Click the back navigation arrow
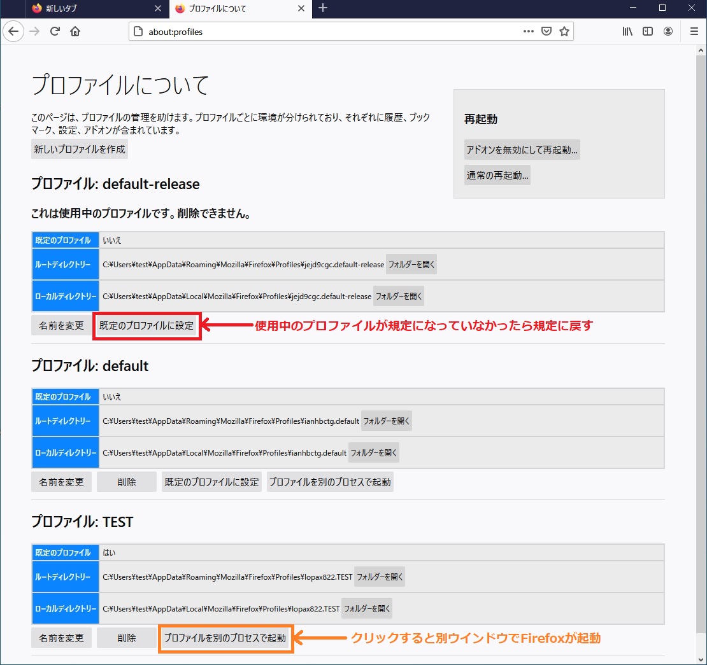The image size is (707, 665). click(x=13, y=31)
